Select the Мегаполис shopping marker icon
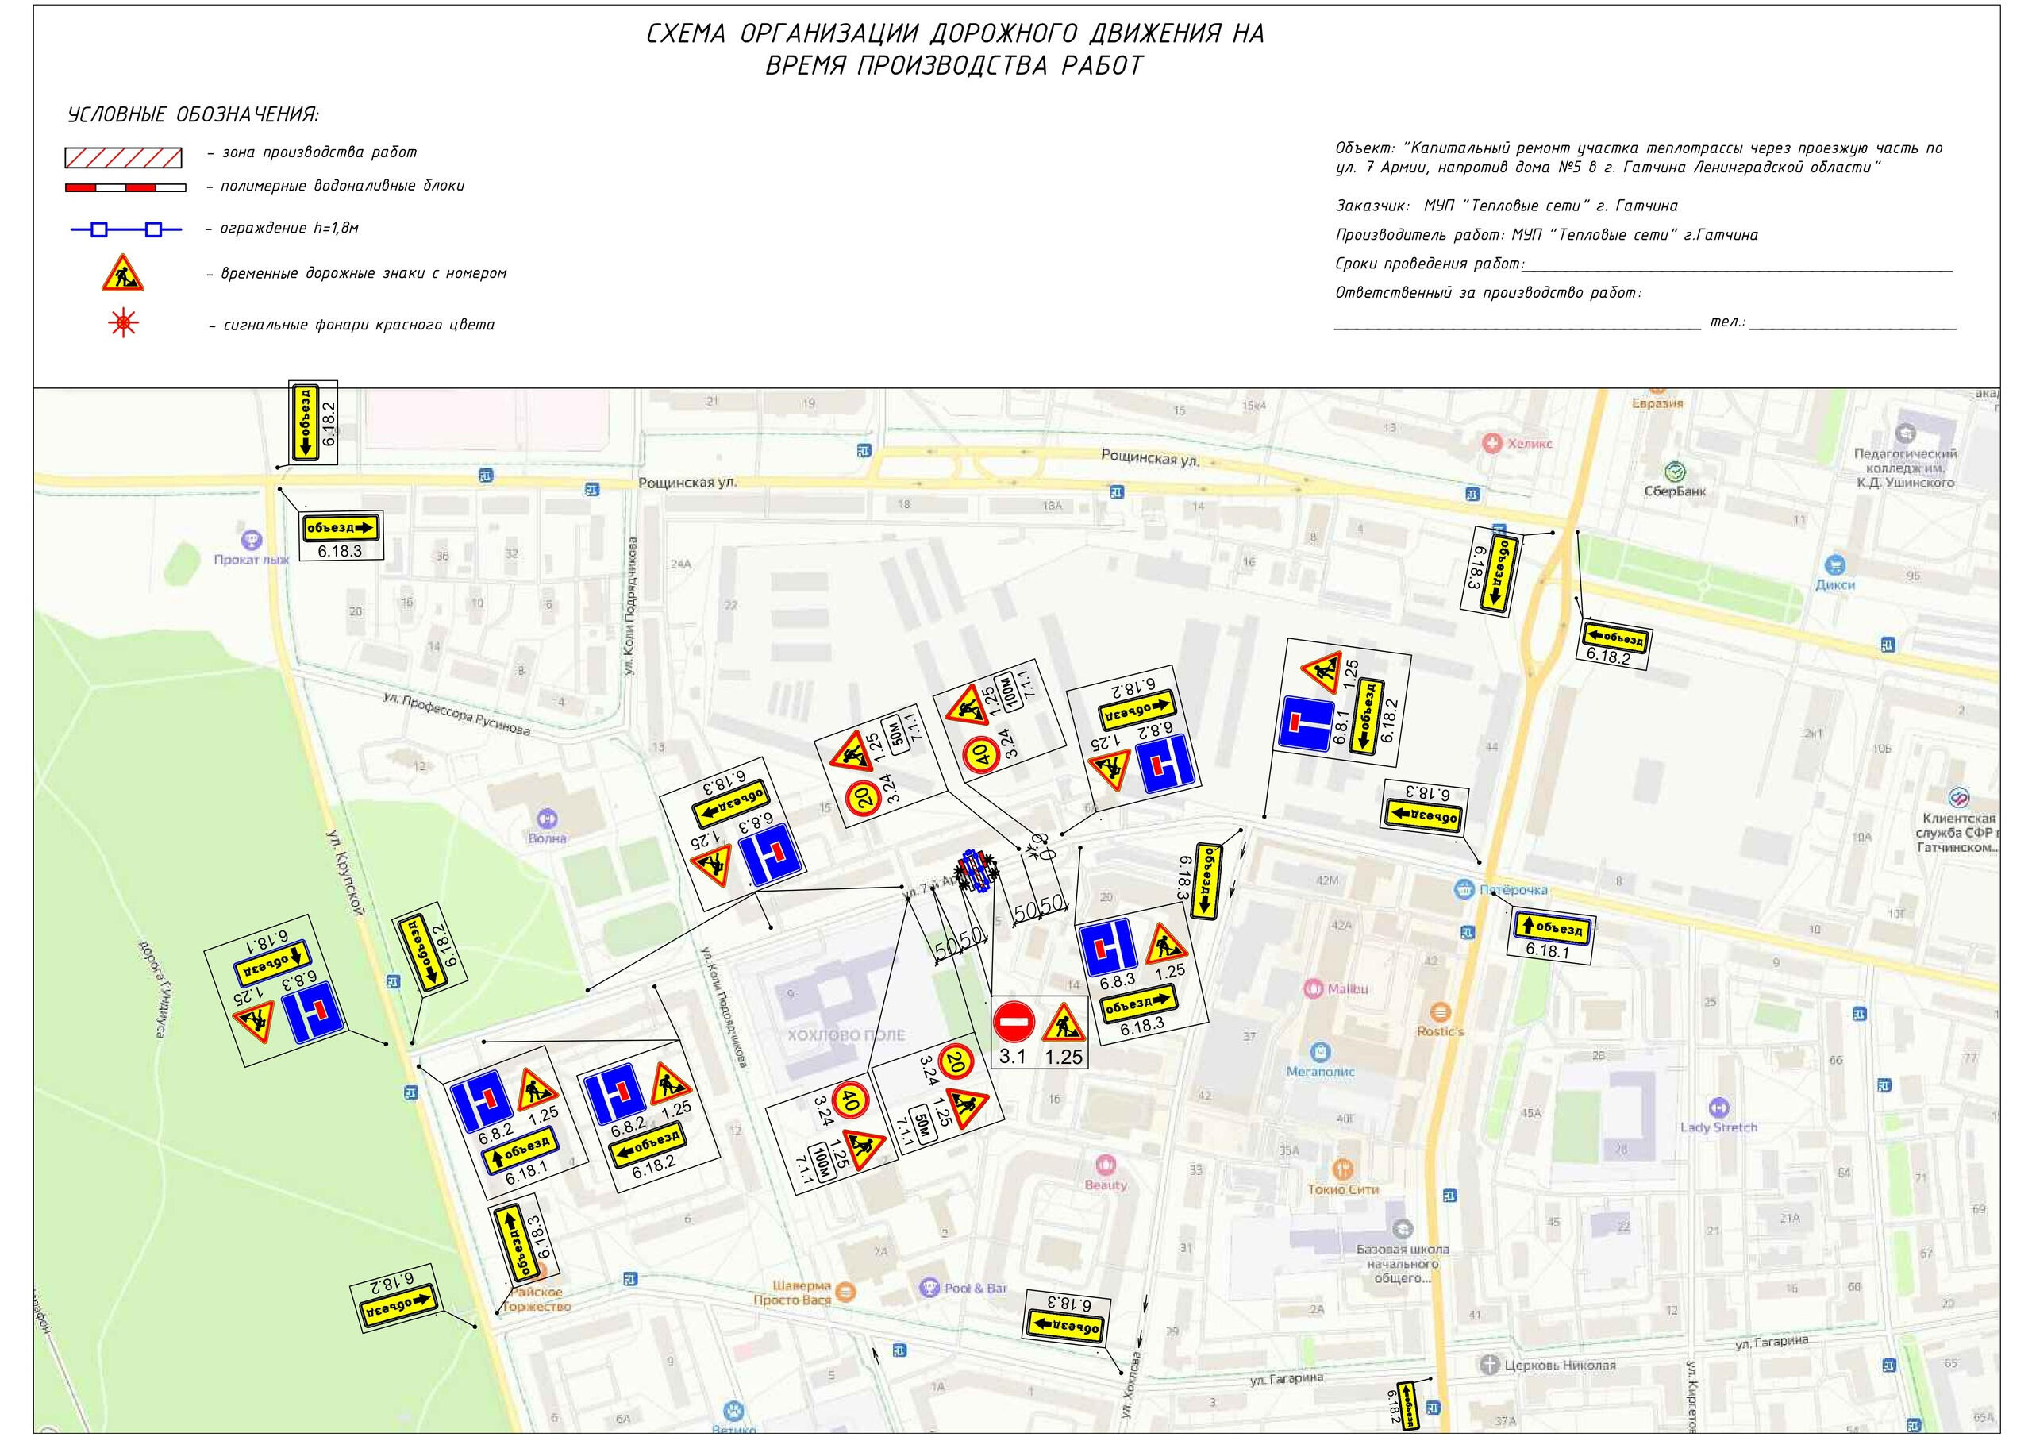The height and width of the screenshot is (1437, 2032). 1321,1052
